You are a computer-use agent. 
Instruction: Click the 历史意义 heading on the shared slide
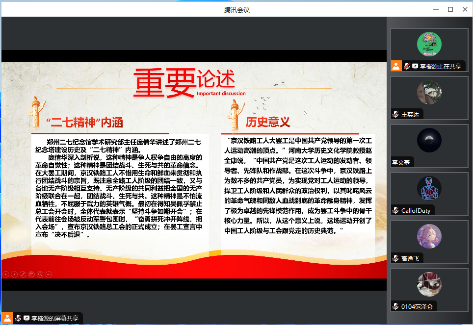click(268, 122)
